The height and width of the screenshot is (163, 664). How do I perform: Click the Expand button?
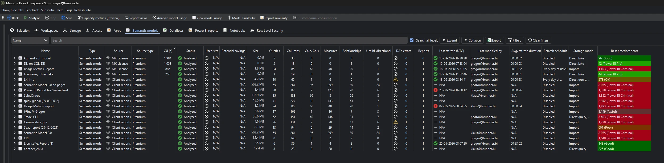click(450, 40)
